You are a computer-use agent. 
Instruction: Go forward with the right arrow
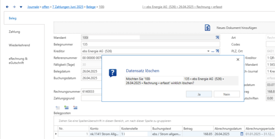pyautogui.click(x=14, y=7)
